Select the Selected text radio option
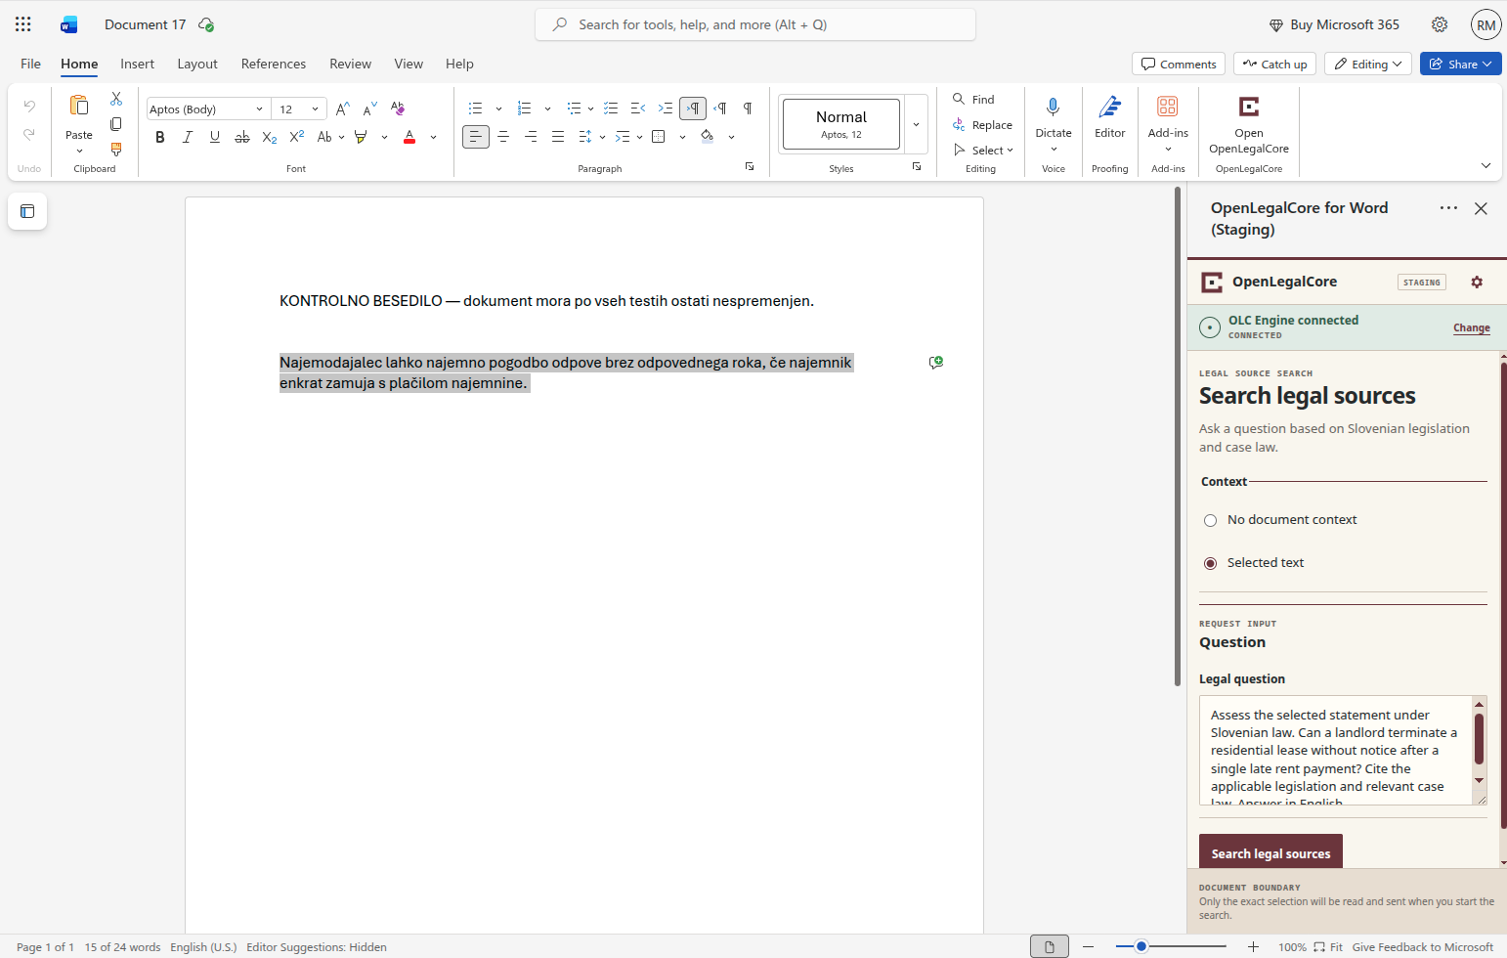 1211,563
